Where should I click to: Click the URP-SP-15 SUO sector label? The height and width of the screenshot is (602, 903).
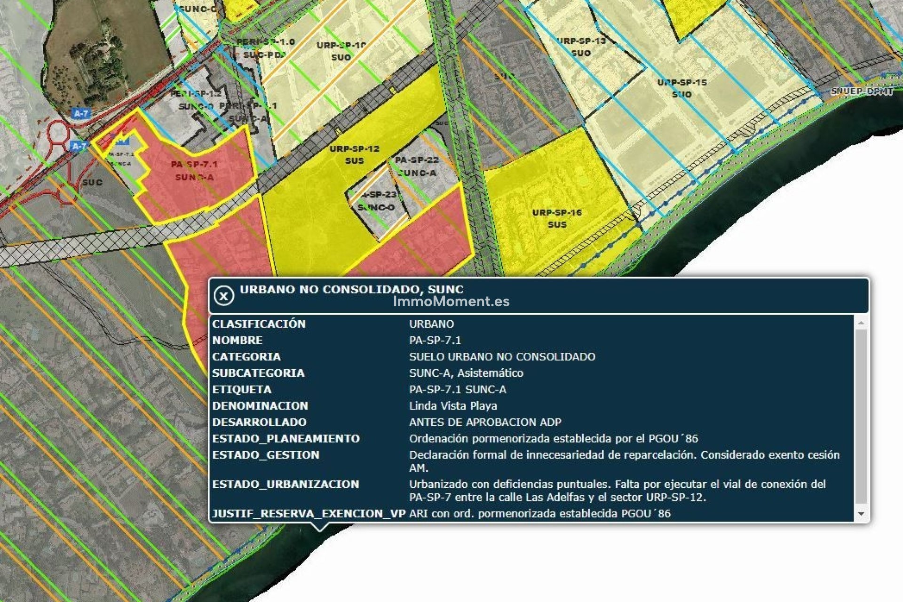pyautogui.click(x=681, y=87)
